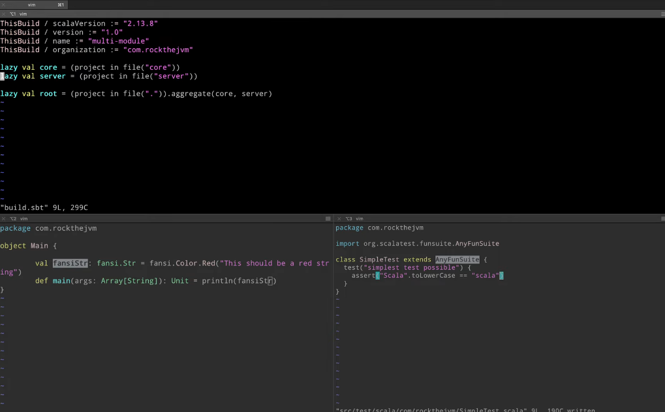Click the SimpleTest.scala written status line
Image resolution: width=665 pixels, height=412 pixels.
[x=465, y=409]
